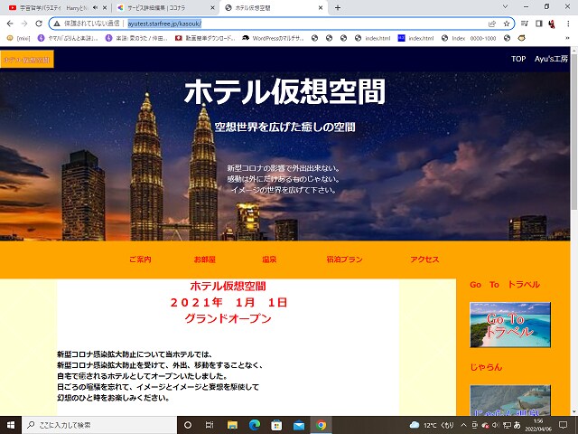Launch Microsoft Edge from taskbar
Screen dimensions: 578x434
coord(255,425)
